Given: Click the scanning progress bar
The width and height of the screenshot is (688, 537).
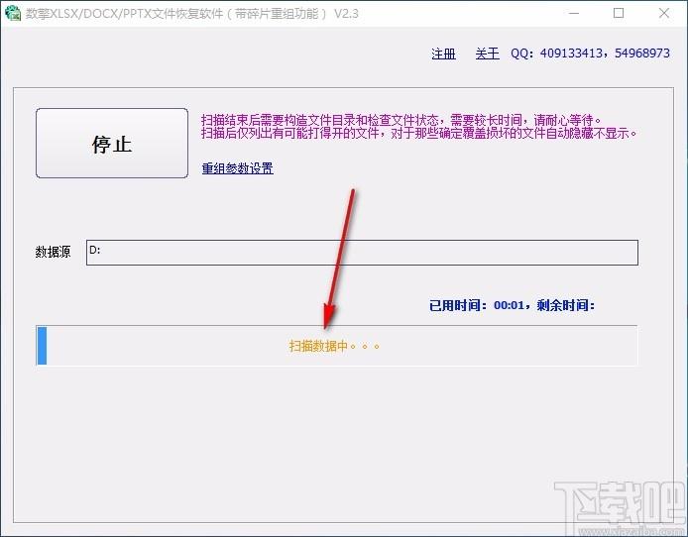Looking at the screenshot, I should (336, 346).
